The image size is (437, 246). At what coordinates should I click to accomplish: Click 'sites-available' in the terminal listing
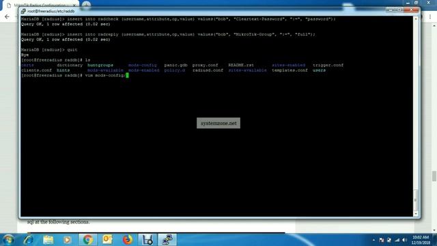tap(247, 70)
